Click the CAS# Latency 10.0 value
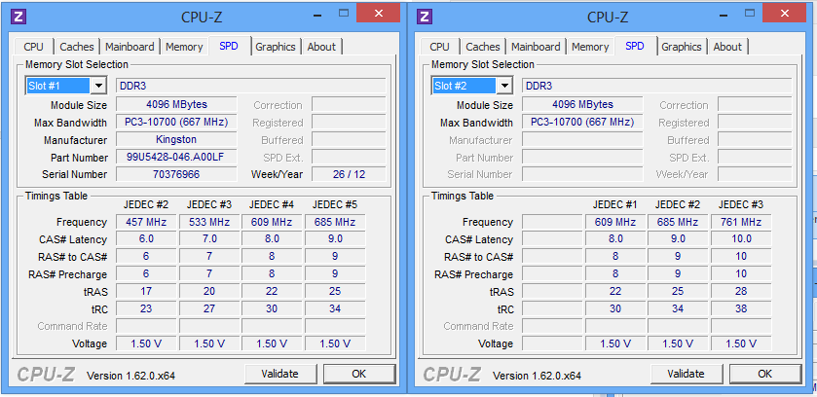This screenshot has width=817, height=397. coord(741,239)
